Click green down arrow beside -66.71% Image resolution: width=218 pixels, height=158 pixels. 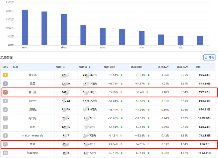[x=122, y=84]
